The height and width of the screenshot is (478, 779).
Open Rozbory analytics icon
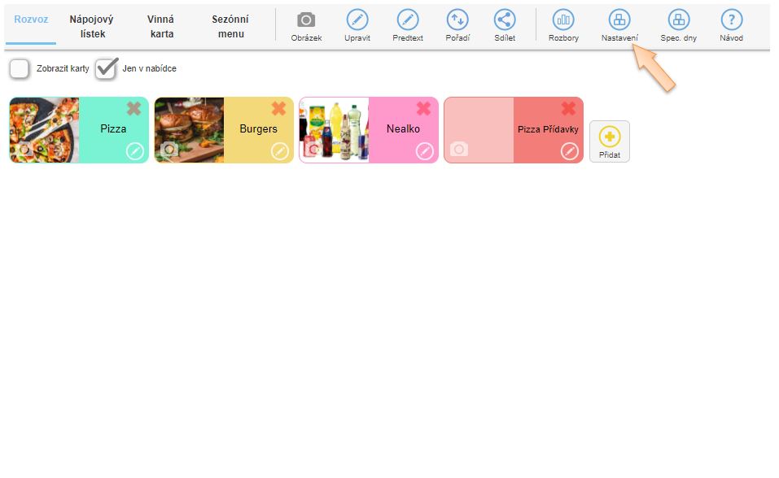[563, 20]
